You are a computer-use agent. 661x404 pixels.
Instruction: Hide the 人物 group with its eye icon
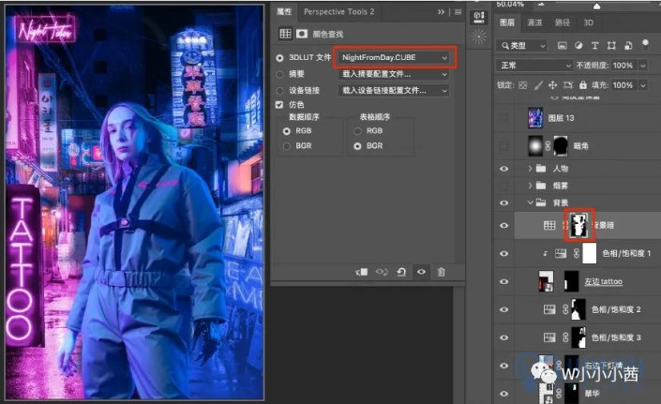click(503, 169)
